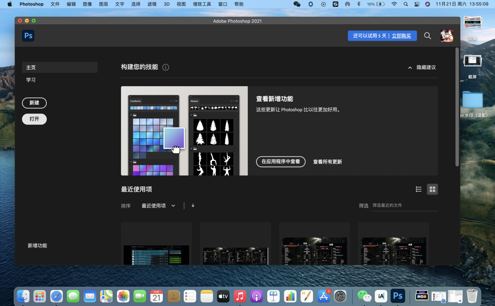Viewport: 495px width, 306px height.
Task: Open the 增效工具 menu
Action: click(x=202, y=4)
